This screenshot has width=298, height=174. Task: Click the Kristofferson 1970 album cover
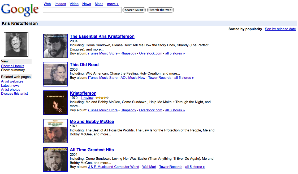(55, 103)
